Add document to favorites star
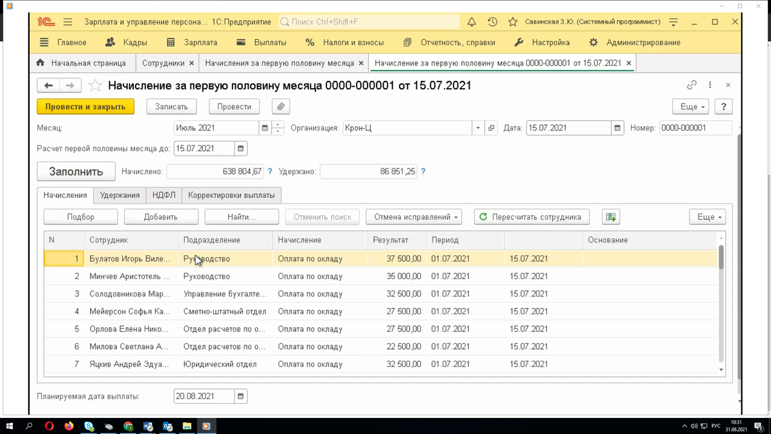 (x=95, y=85)
